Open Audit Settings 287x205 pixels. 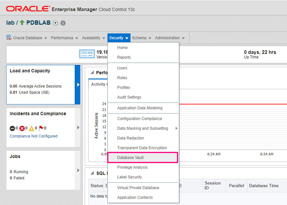(x=143, y=97)
